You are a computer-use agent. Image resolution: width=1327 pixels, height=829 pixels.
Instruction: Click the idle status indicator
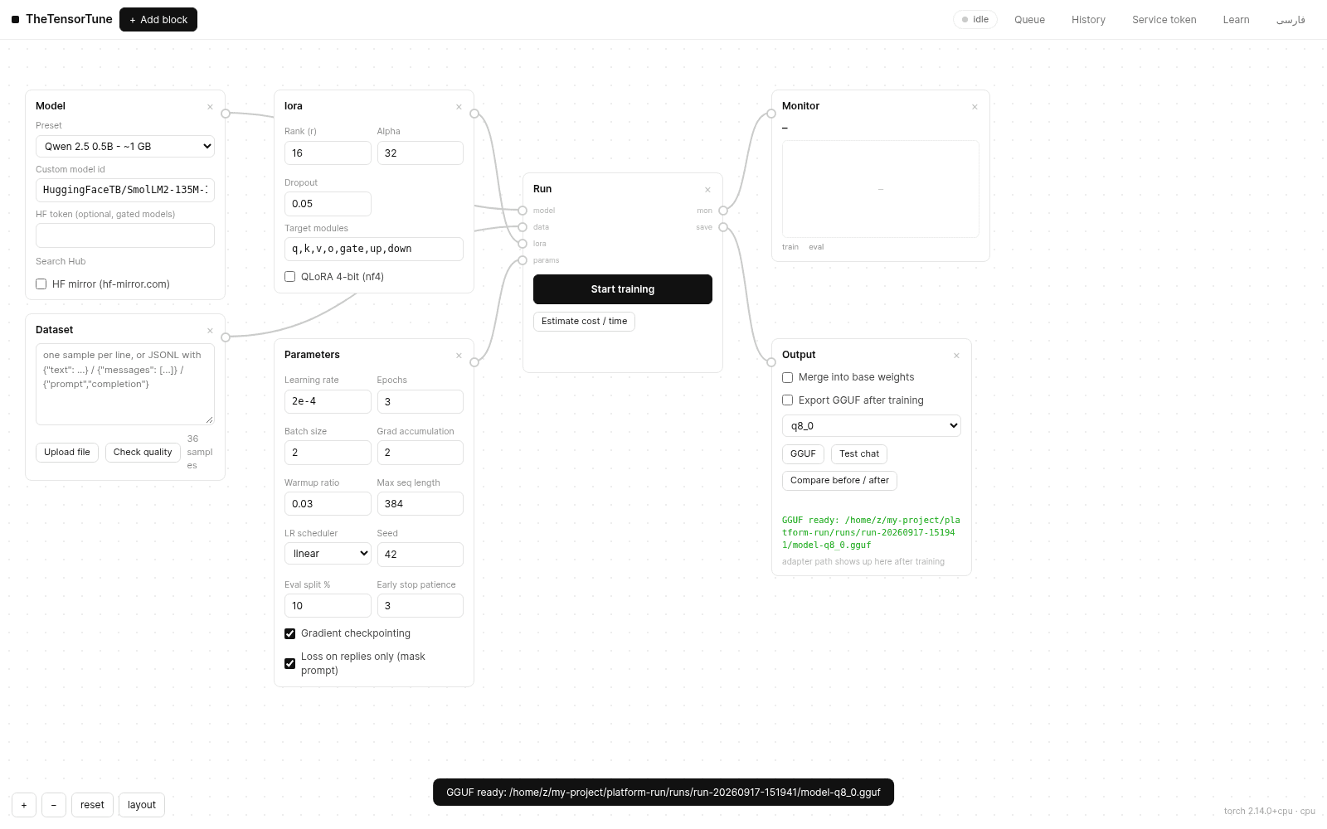click(975, 20)
